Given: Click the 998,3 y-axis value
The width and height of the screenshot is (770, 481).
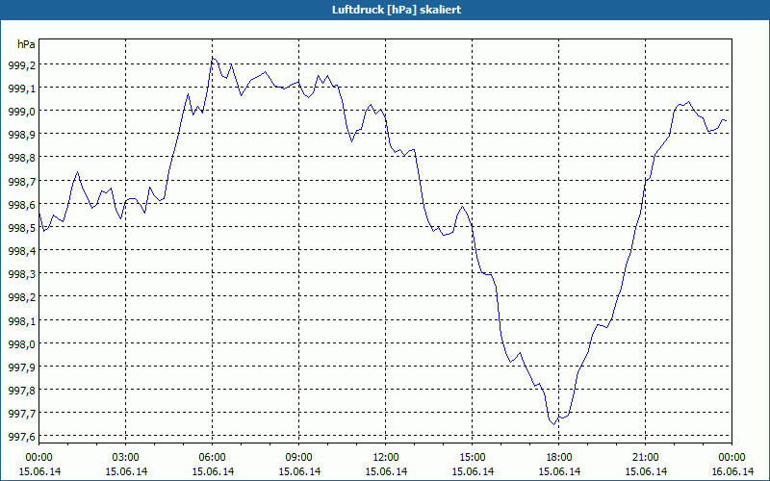Looking at the screenshot, I should point(21,274).
